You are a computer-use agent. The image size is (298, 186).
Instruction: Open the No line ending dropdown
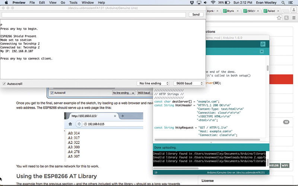[153, 83]
